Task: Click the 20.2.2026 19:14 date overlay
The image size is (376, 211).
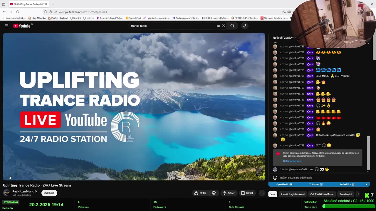Action: coord(46,205)
